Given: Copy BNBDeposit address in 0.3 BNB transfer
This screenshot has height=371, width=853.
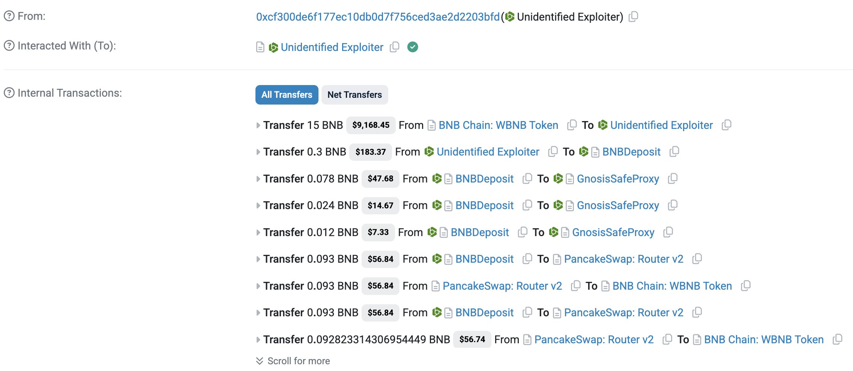Looking at the screenshot, I should coord(674,151).
